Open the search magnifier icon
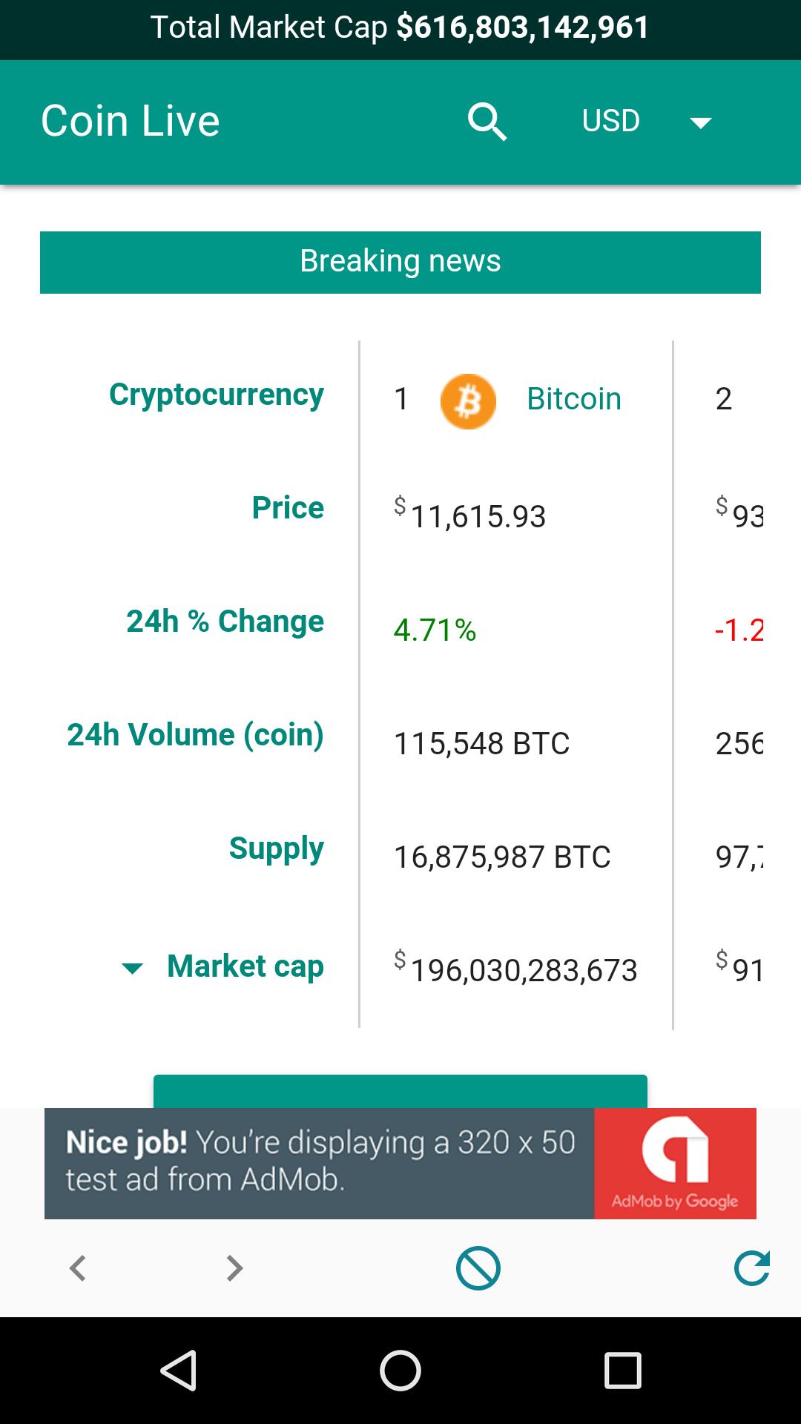The width and height of the screenshot is (801, 1424). [x=487, y=122]
